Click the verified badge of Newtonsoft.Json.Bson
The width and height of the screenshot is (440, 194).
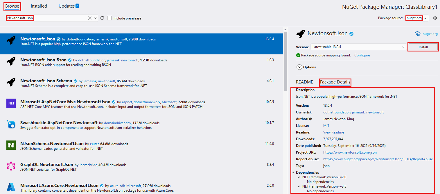click(x=70, y=60)
